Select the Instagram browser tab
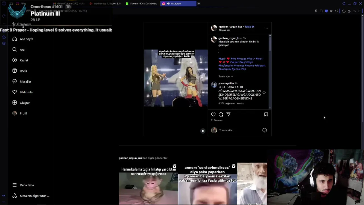This screenshot has height=205, width=364. (x=178, y=3)
